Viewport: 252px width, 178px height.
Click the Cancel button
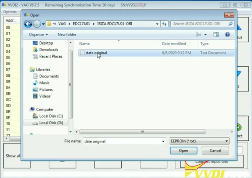[x=215, y=151]
